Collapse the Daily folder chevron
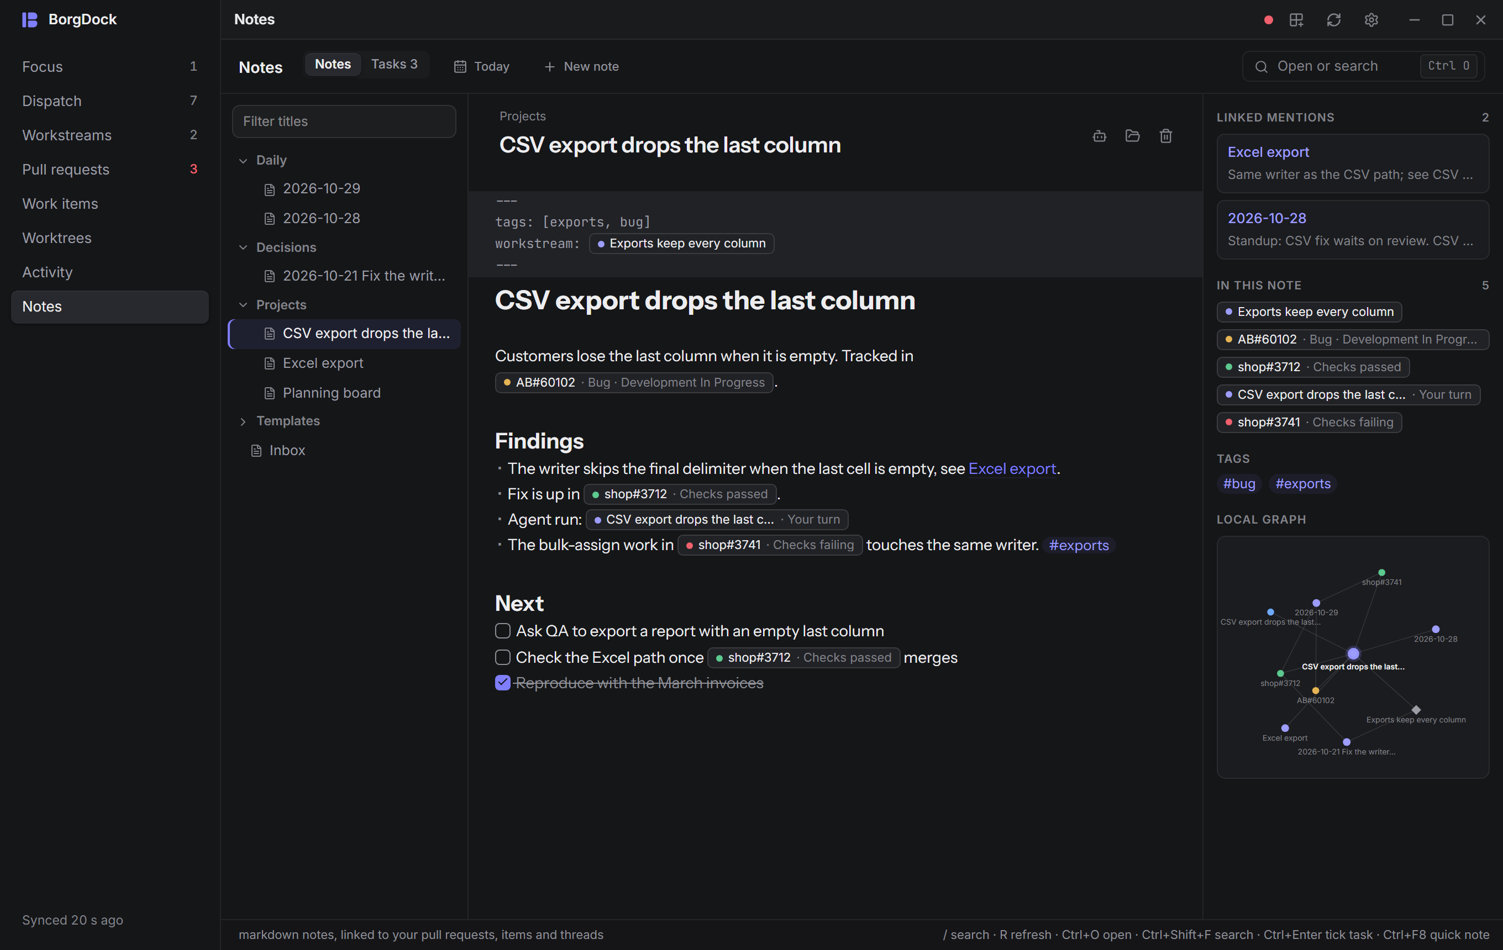The height and width of the screenshot is (950, 1503). click(243, 161)
